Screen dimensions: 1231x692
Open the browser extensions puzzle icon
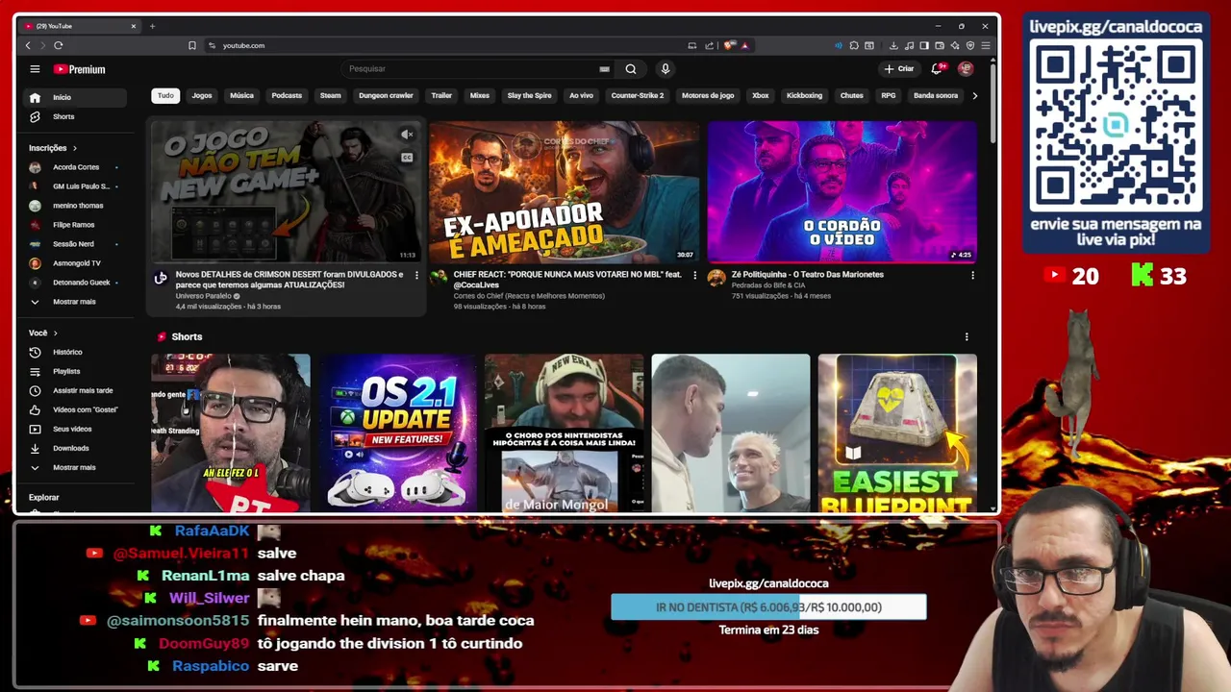pyautogui.click(x=854, y=45)
